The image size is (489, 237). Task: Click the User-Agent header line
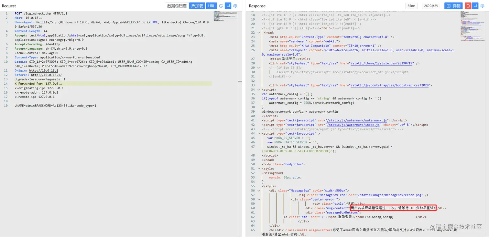click(112, 25)
